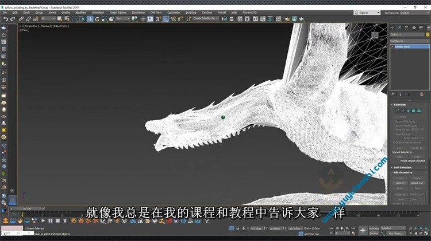Select Vertex sub-object level icon
The width and height of the screenshot is (431, 241).
tap(397, 111)
